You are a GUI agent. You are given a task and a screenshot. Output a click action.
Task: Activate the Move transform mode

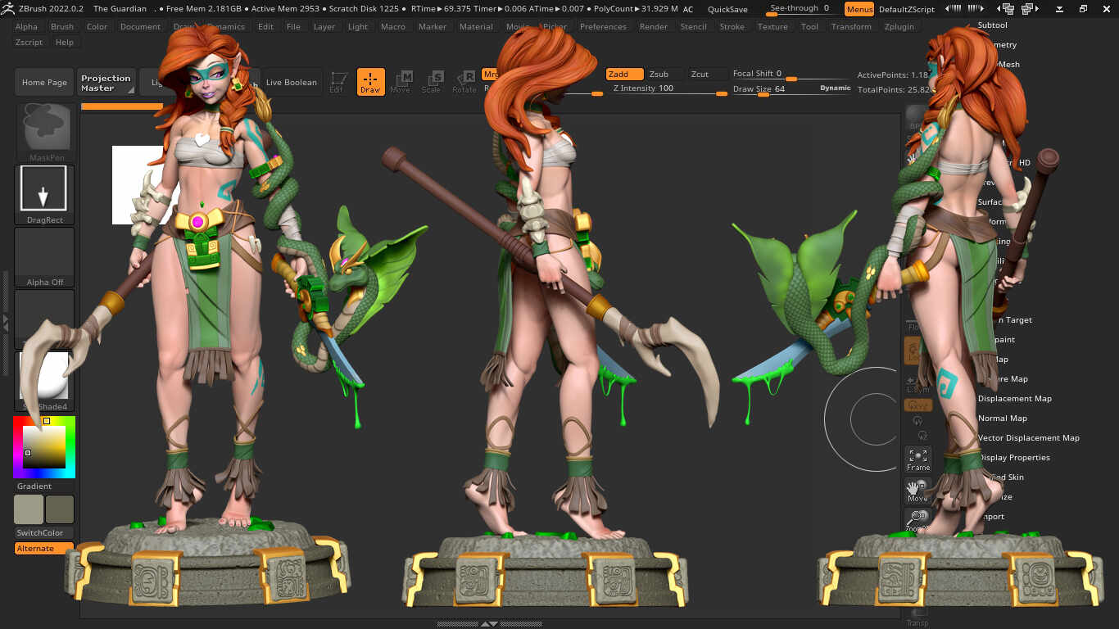[x=401, y=82]
